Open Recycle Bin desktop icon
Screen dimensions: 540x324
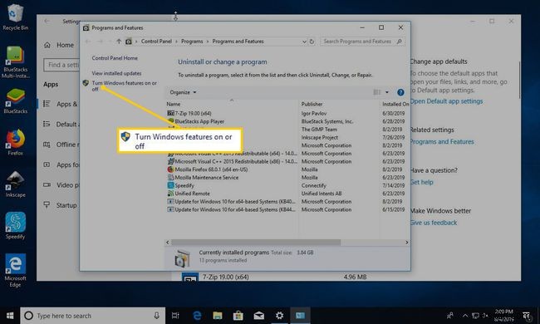coord(15,17)
